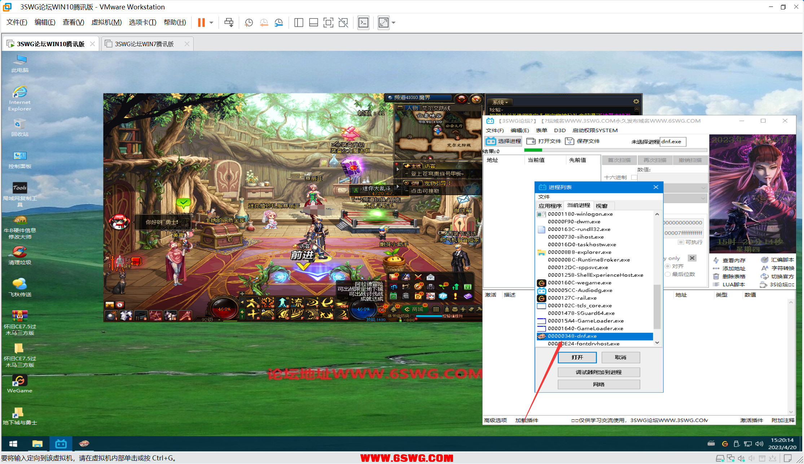Click the 数值 value input field

[x=672, y=177]
